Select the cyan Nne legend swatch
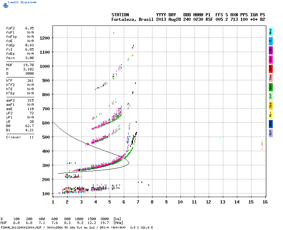 (x=271, y=32)
